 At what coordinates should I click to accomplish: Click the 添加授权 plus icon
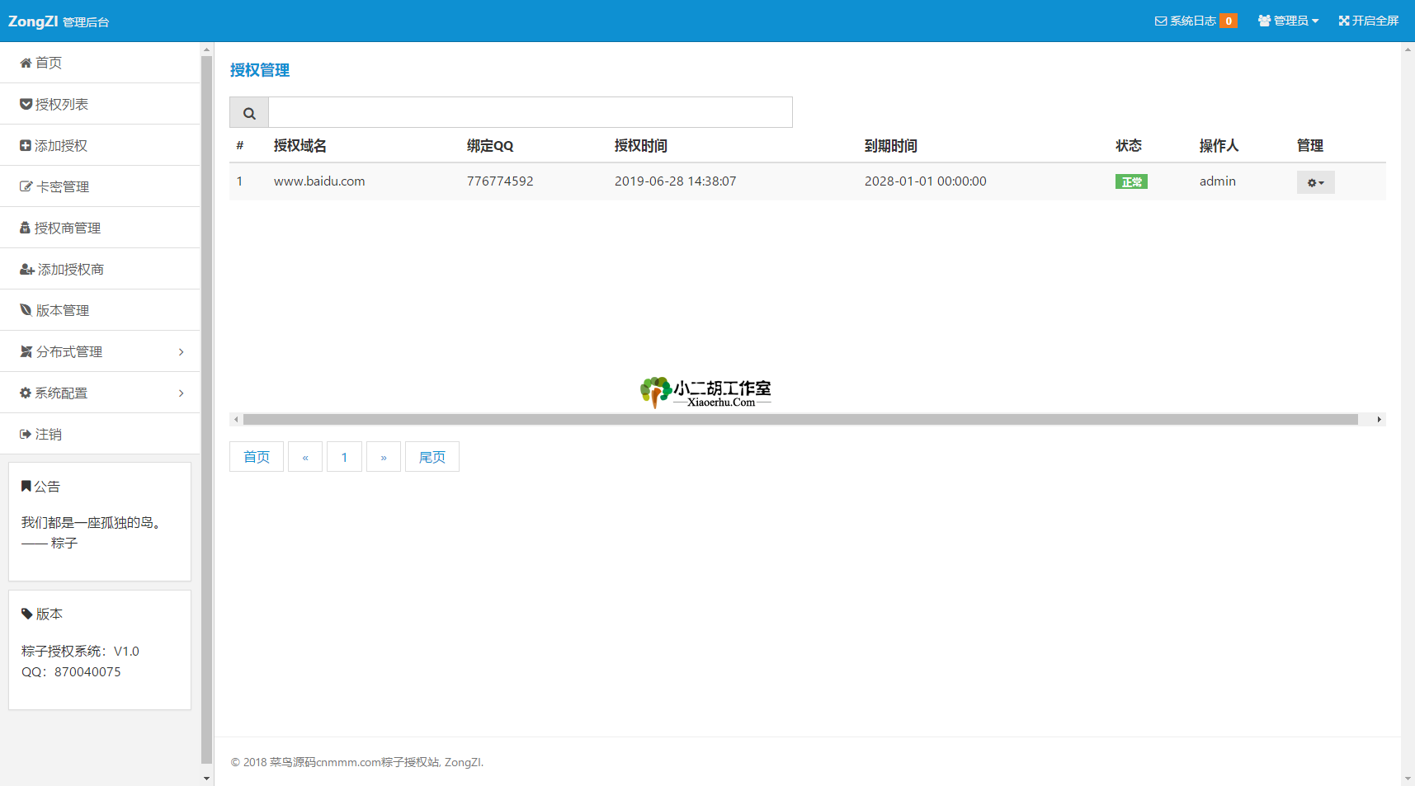pos(26,145)
